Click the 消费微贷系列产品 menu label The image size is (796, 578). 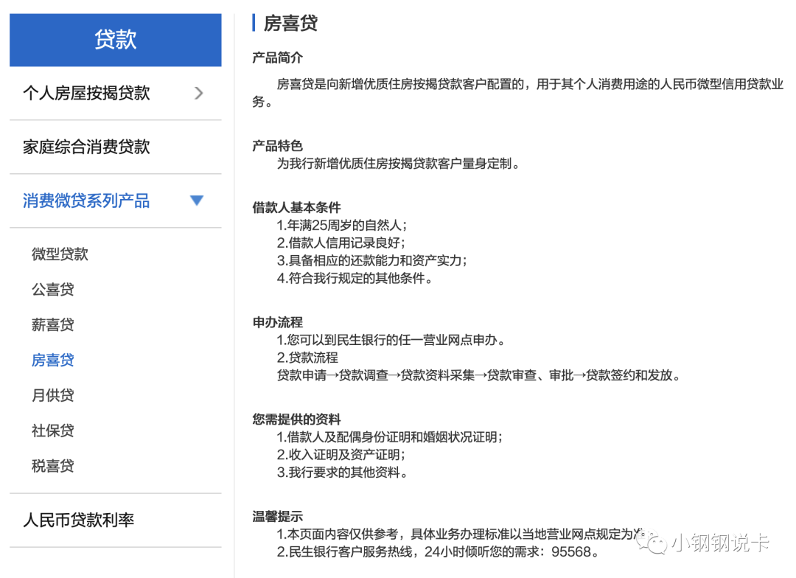[x=86, y=200]
